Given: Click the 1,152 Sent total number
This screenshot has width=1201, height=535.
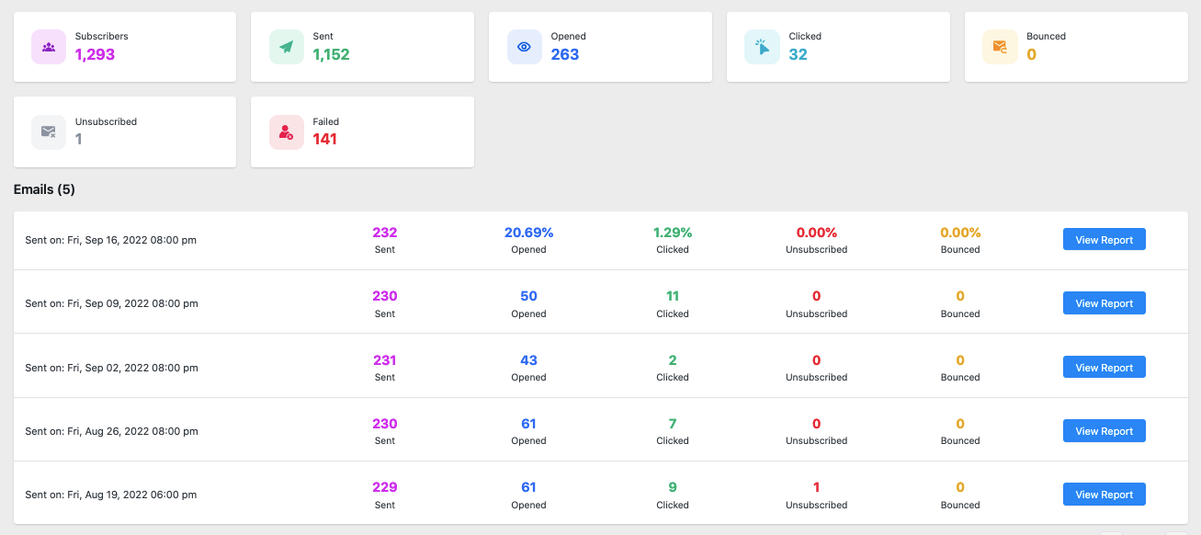Looking at the screenshot, I should [331, 55].
